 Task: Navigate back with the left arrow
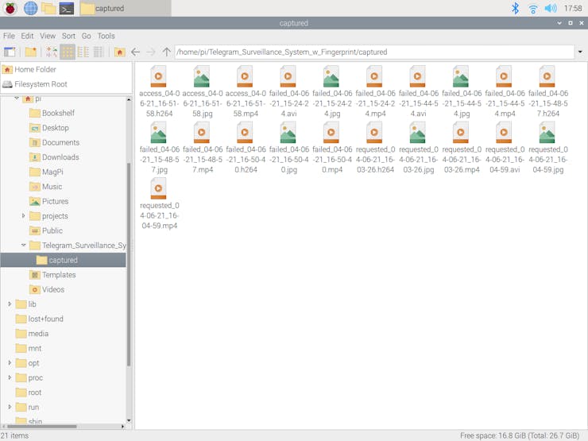pos(135,52)
